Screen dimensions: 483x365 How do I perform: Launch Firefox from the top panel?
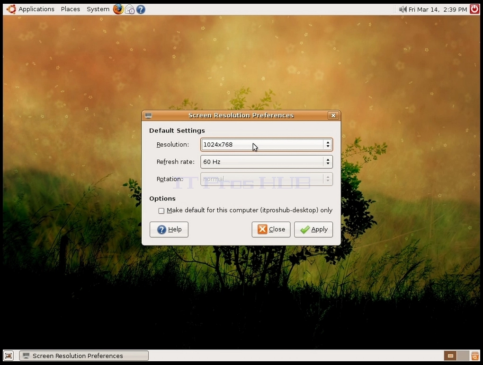(x=118, y=9)
